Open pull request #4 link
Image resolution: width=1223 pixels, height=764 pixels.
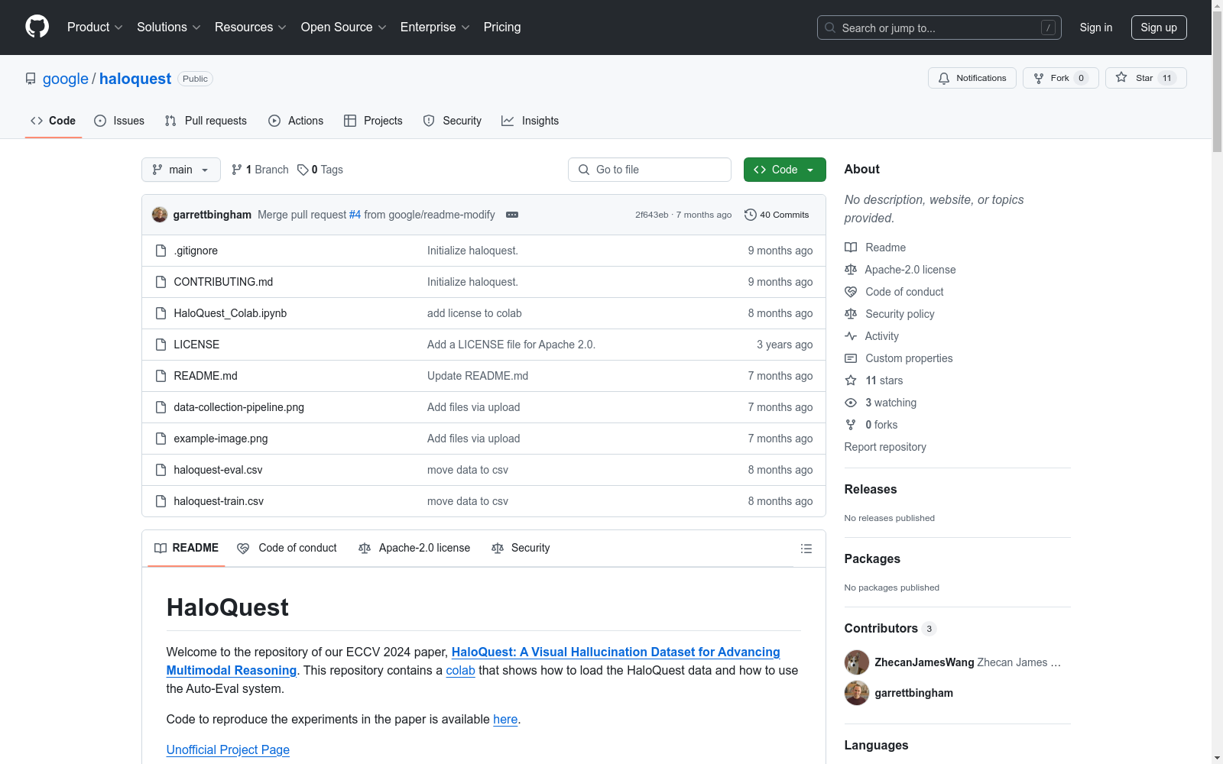[355, 215]
